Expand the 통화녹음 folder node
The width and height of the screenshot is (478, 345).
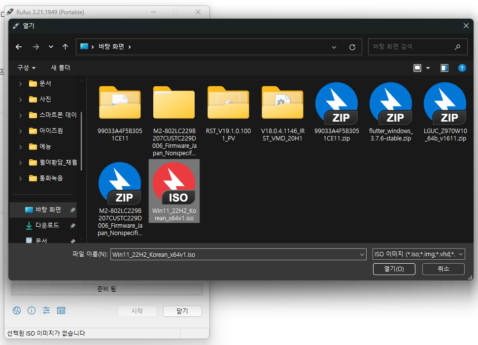click(20, 178)
